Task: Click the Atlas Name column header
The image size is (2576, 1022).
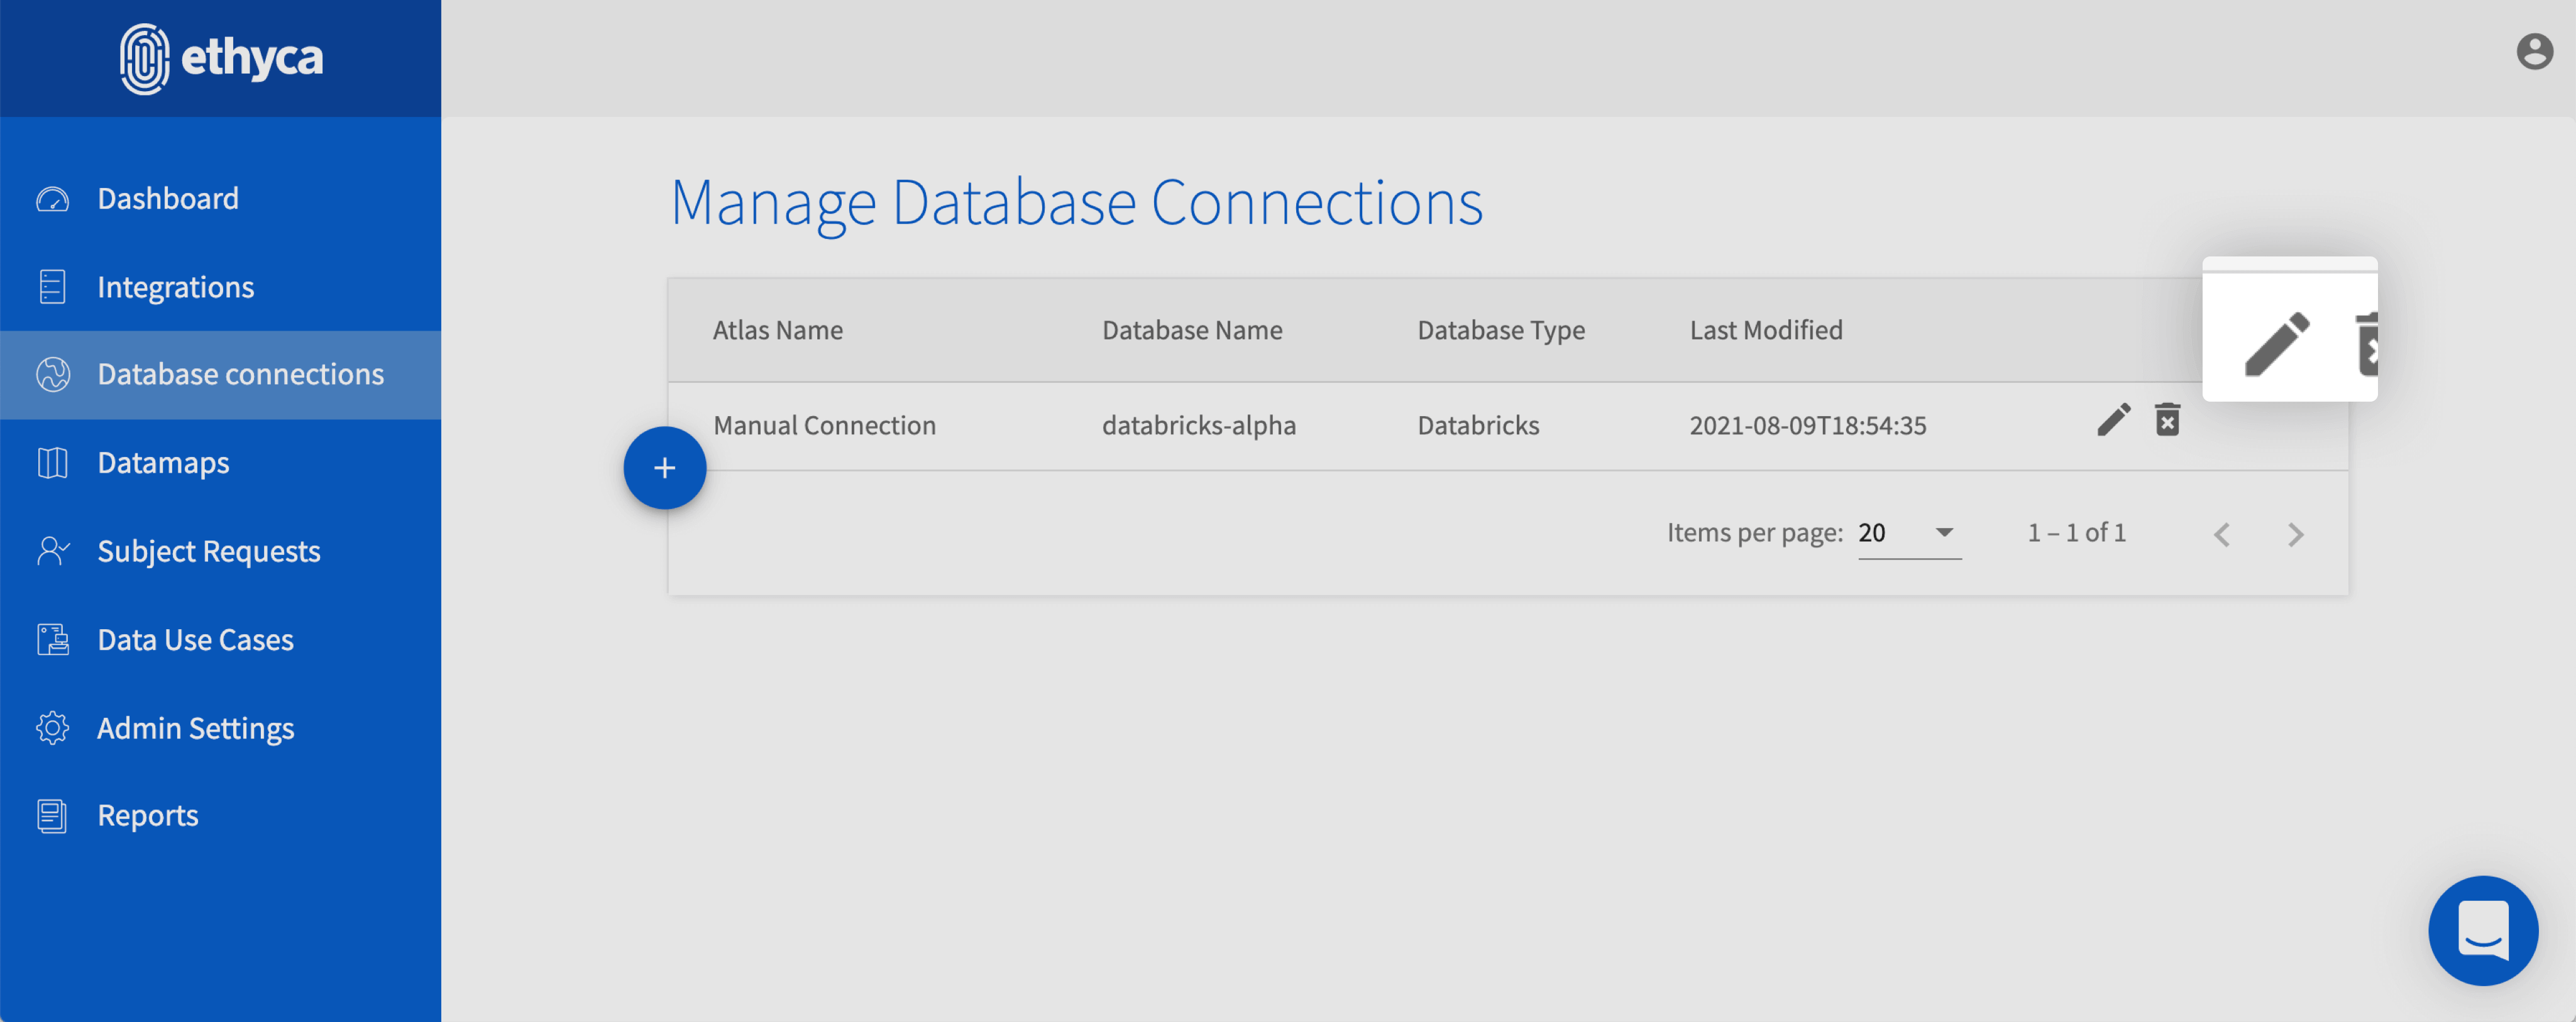Action: pyautogui.click(x=777, y=330)
